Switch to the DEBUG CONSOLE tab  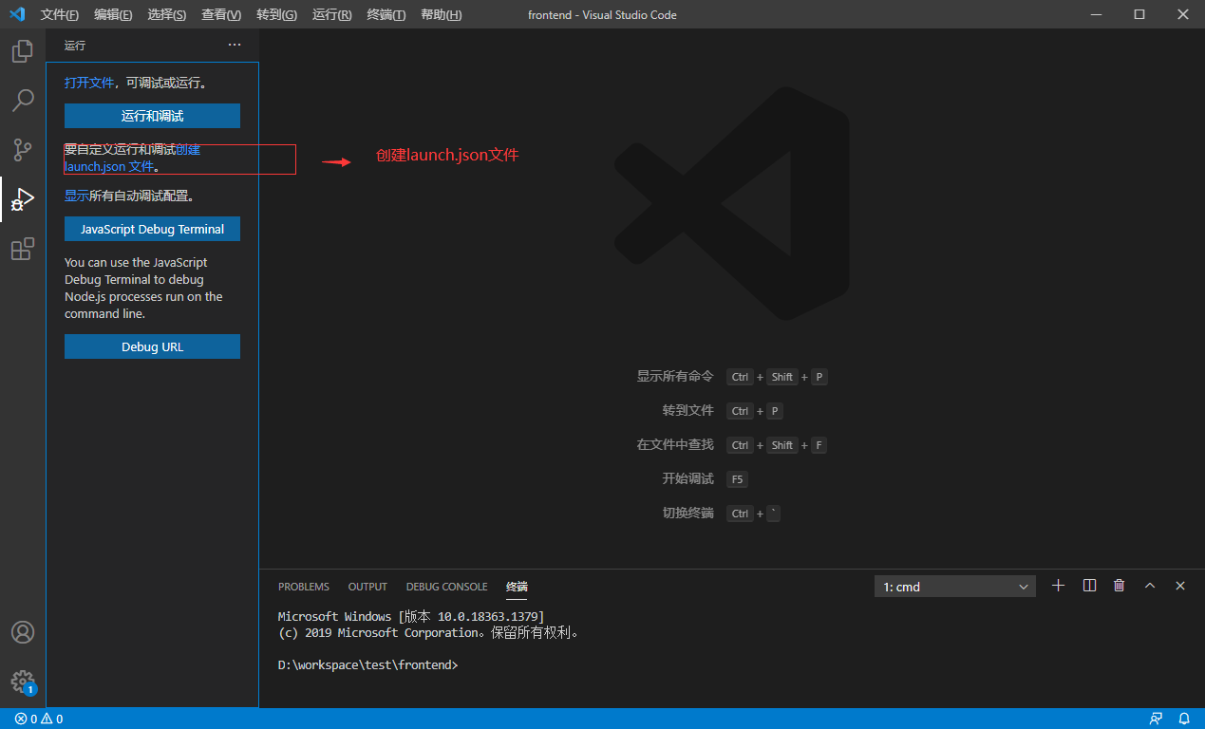pyautogui.click(x=446, y=587)
